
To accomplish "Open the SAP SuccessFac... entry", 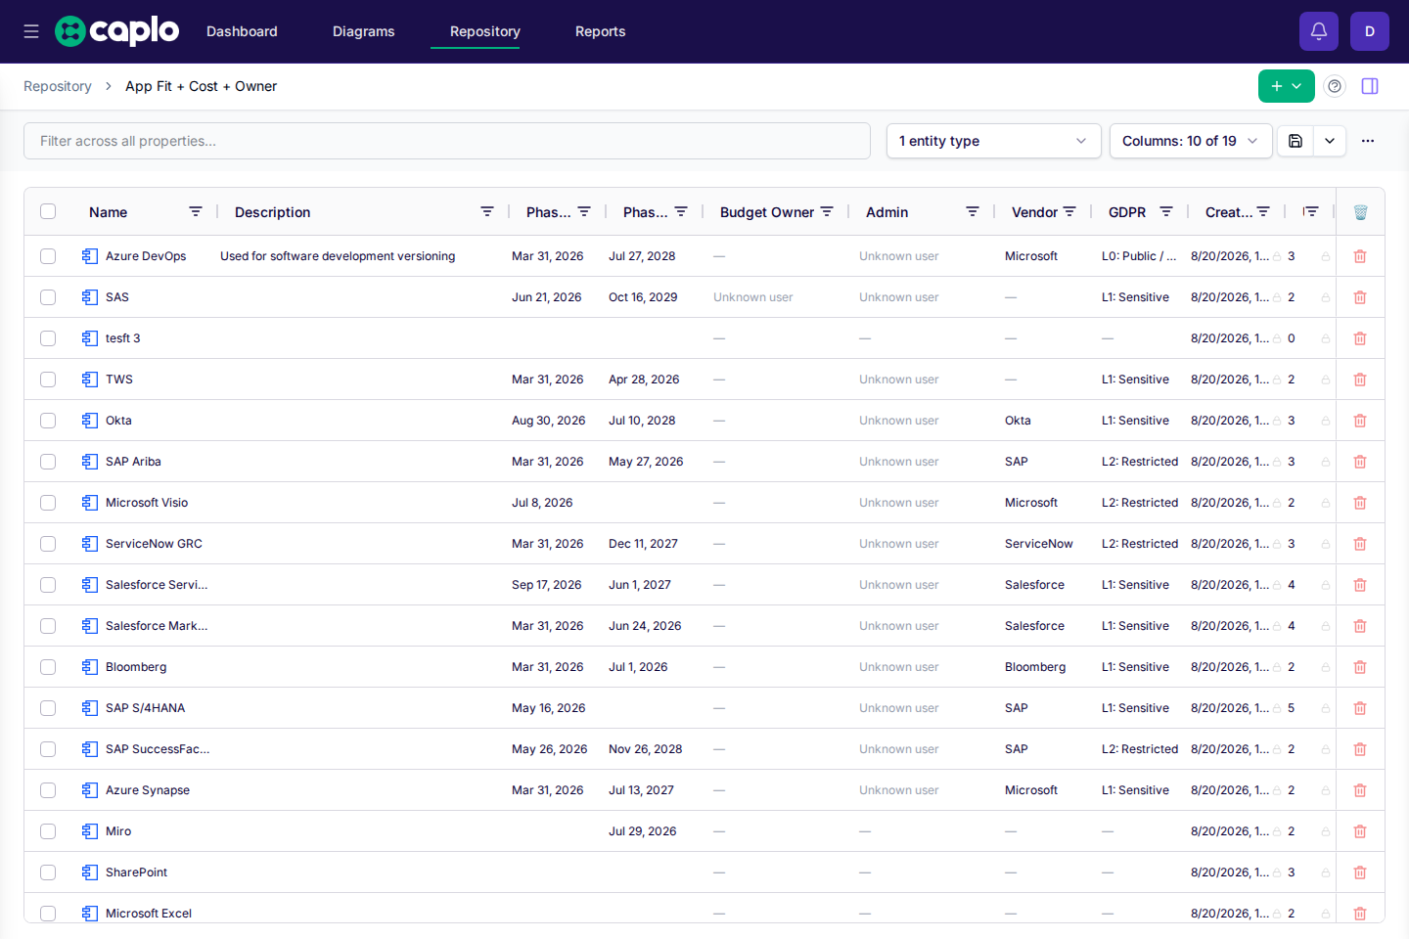I will [158, 749].
